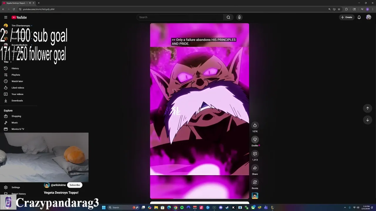
Task: Expand the You section chevron
Action: point(11,62)
